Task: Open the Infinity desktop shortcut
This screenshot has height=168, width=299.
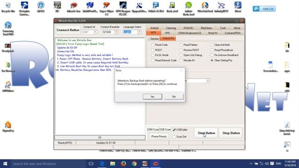Action: click(x=221, y=7)
